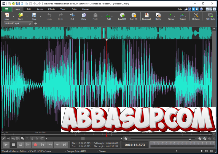Click the highlighted zoom to selection icon
Screen dimensions: 218x154
pos(205,139)
